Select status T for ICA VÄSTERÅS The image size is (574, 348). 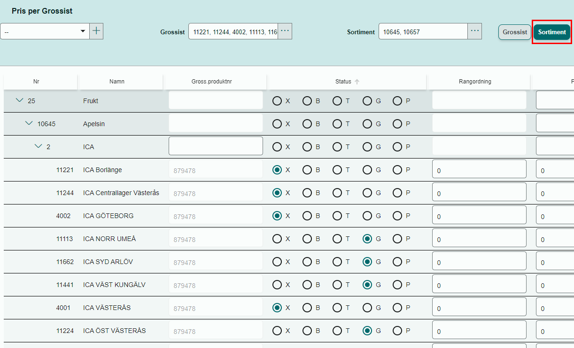click(337, 308)
